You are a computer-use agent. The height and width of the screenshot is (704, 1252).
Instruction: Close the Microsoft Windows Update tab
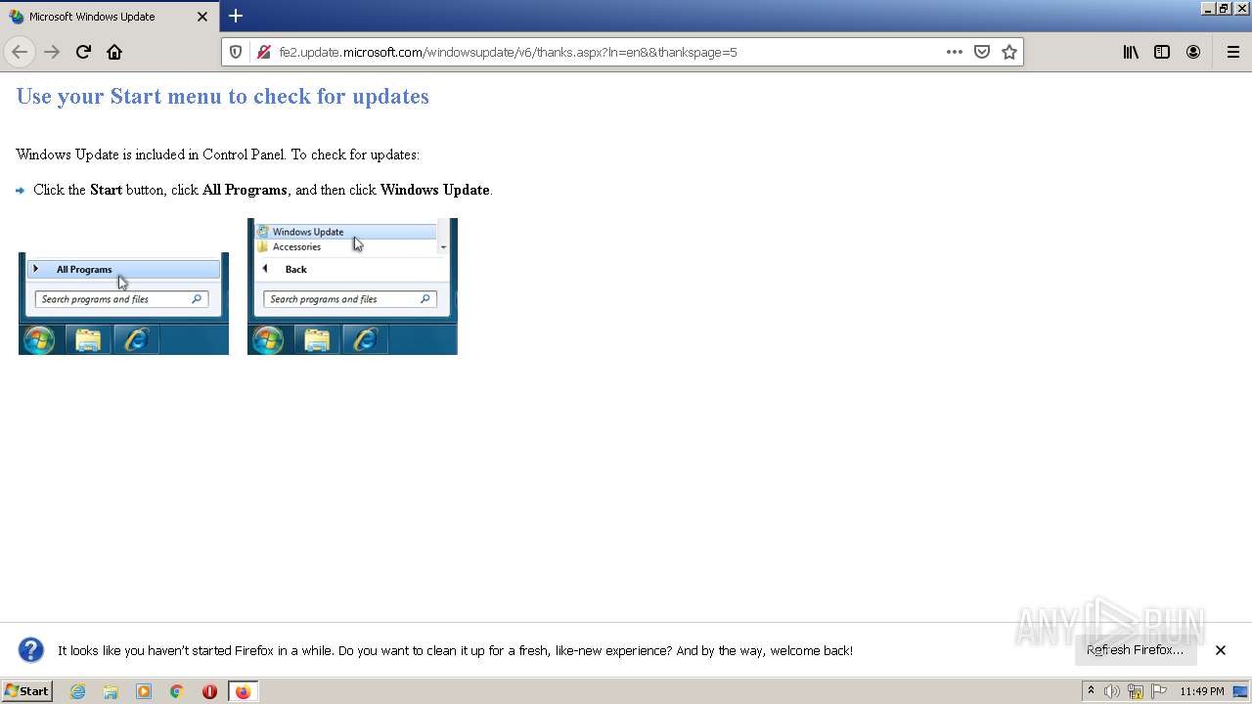pos(202,17)
